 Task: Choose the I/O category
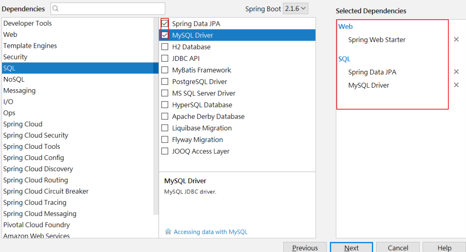click(78, 102)
